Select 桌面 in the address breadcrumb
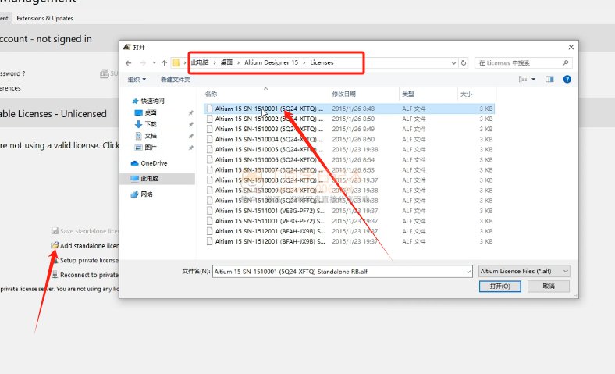The width and height of the screenshot is (615, 374). tap(226, 62)
